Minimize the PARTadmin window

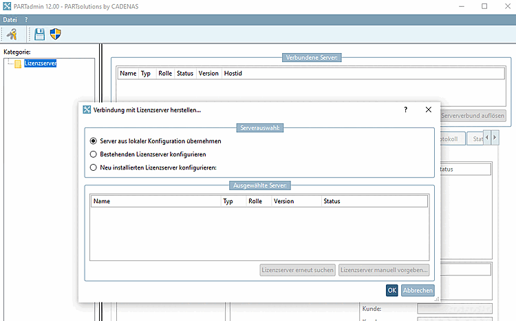click(x=462, y=6)
